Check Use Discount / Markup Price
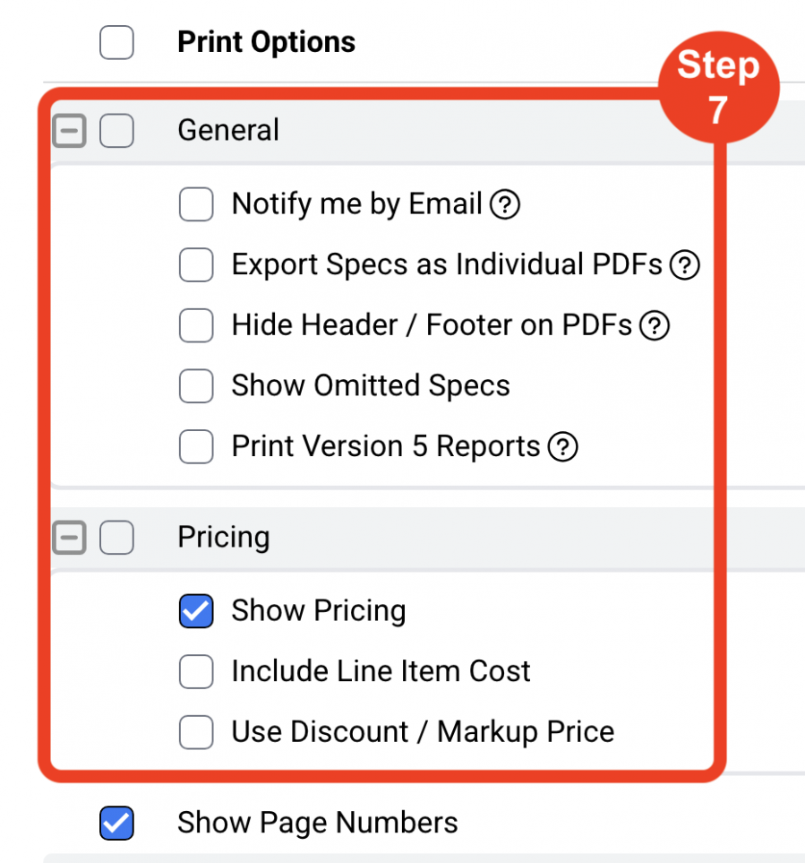The width and height of the screenshot is (805, 863). pyautogui.click(x=196, y=733)
